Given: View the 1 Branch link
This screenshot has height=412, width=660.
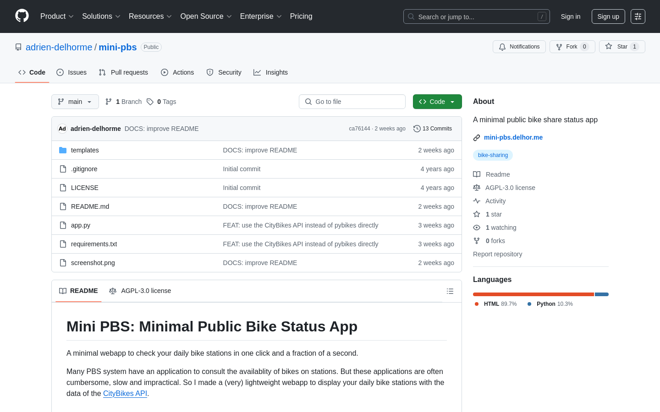Looking at the screenshot, I should [124, 102].
